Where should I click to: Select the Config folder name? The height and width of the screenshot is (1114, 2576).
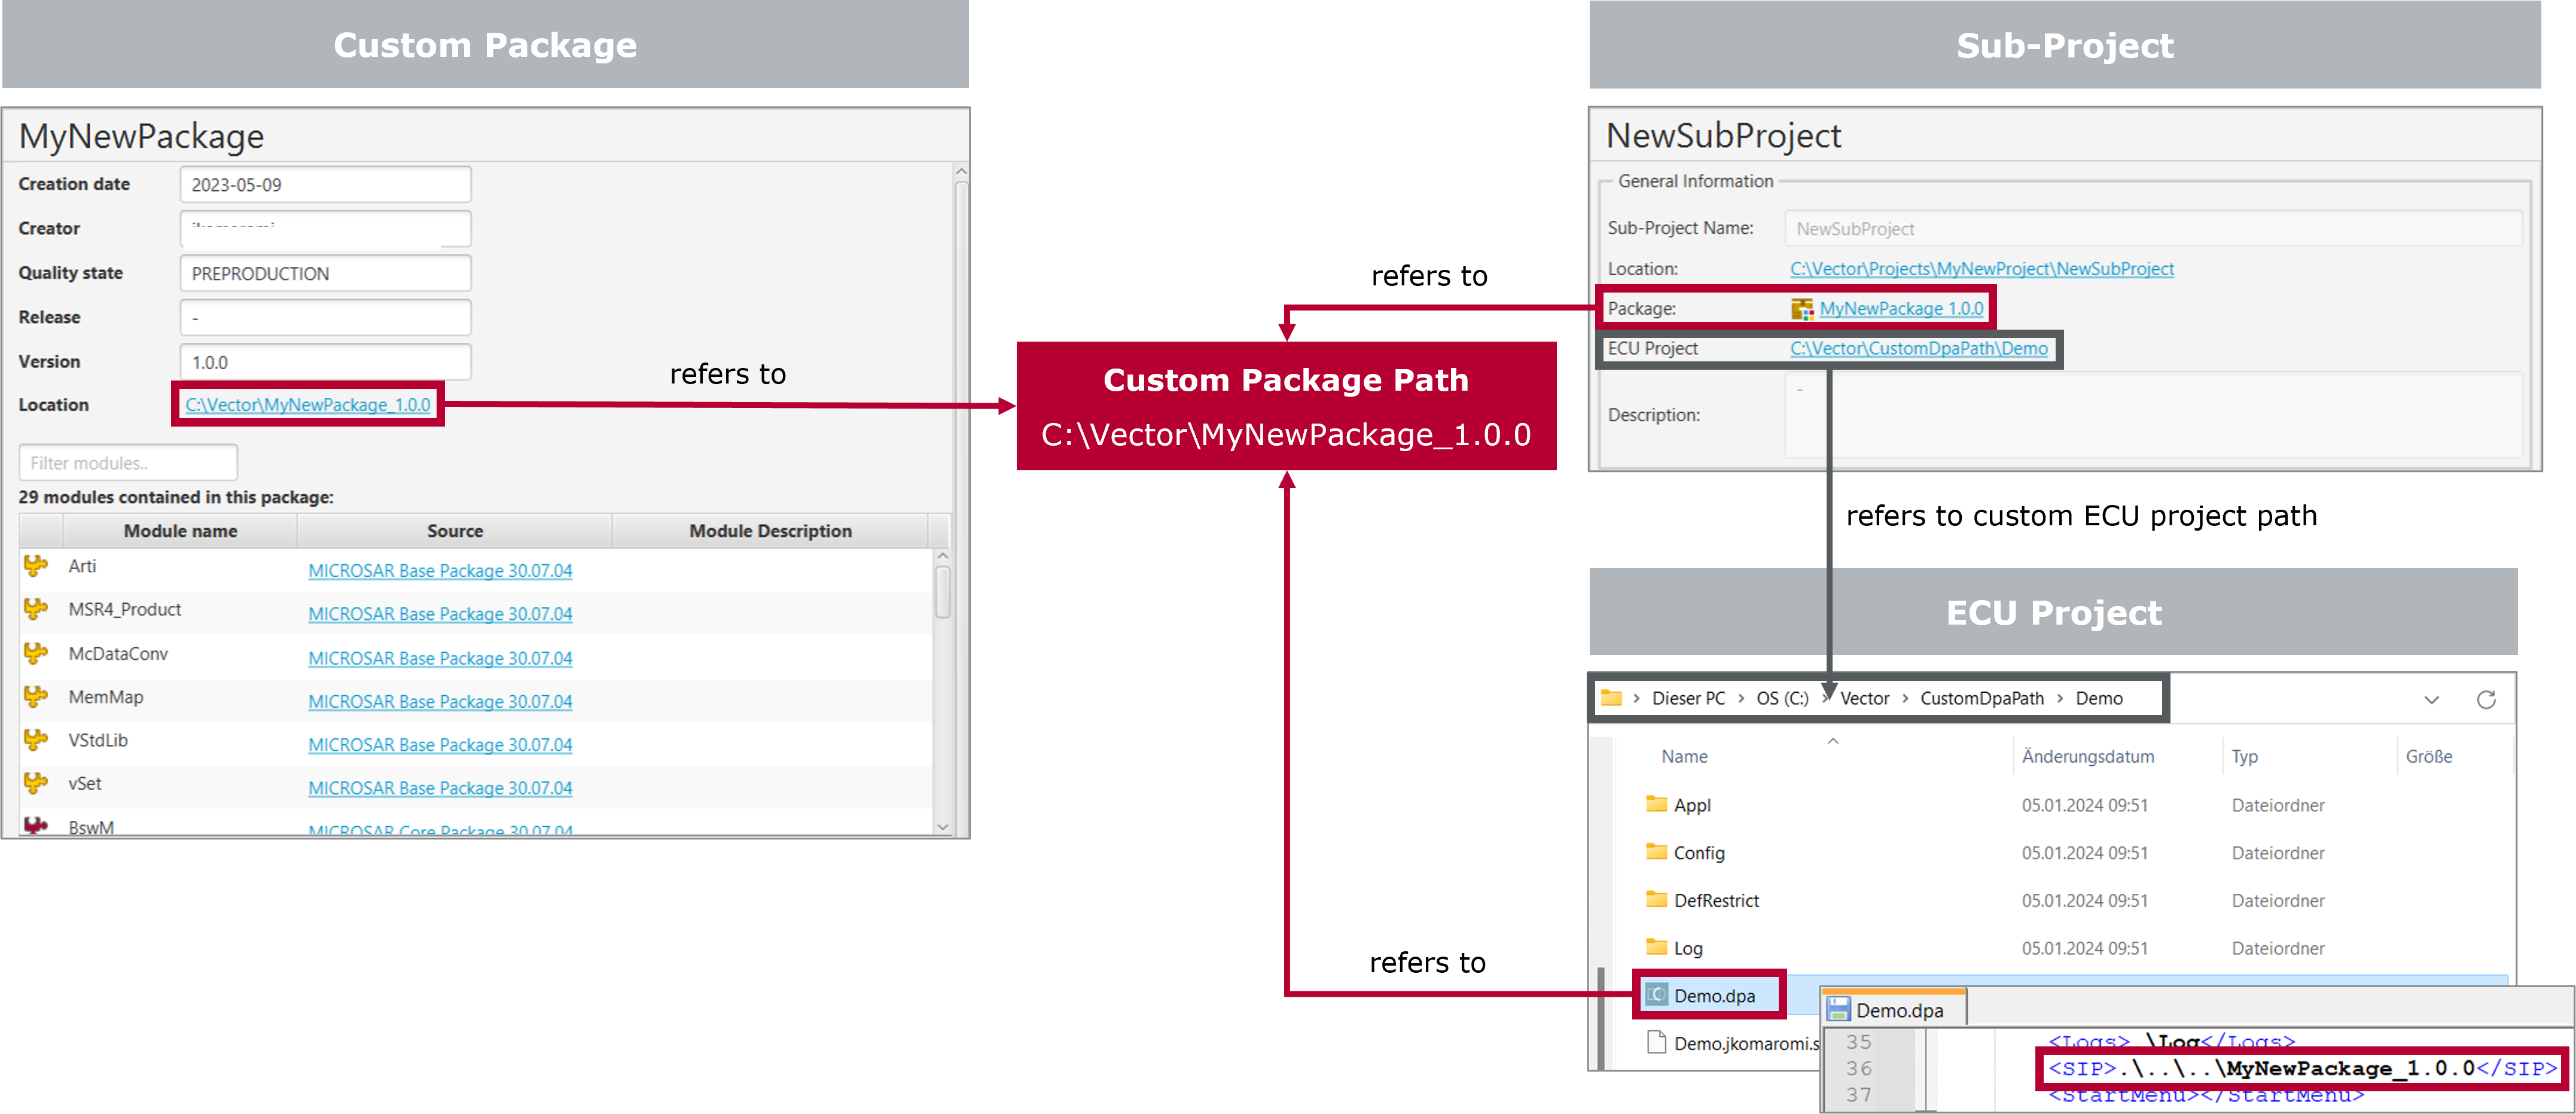click(x=1699, y=852)
